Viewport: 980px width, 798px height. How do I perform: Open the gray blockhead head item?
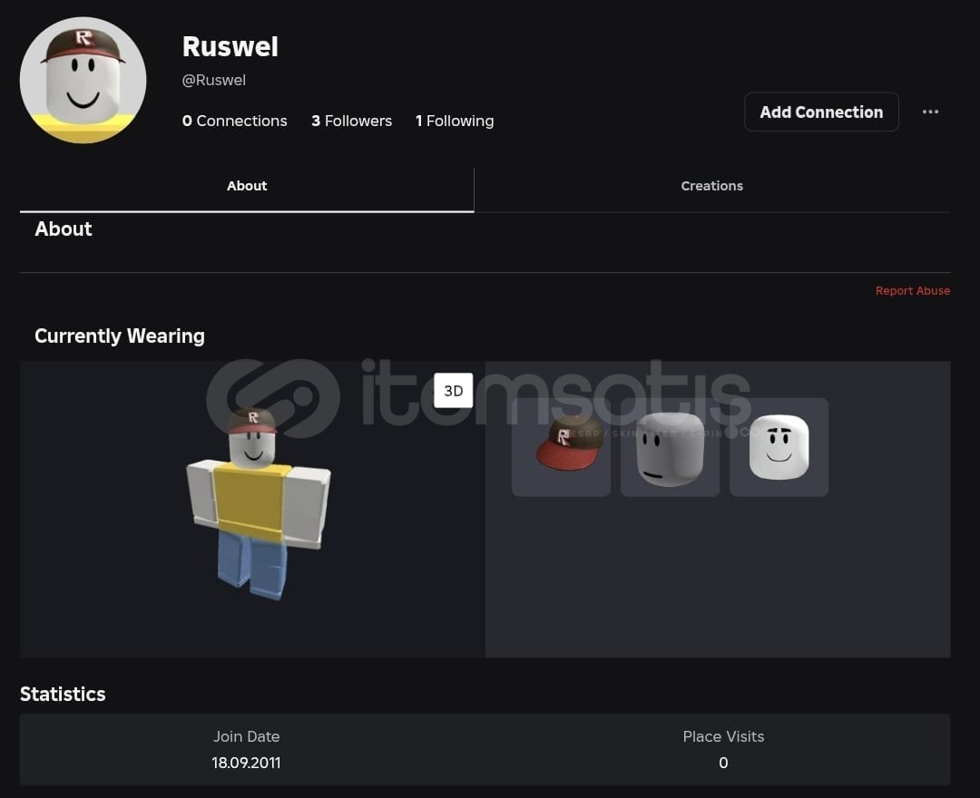[670, 447]
